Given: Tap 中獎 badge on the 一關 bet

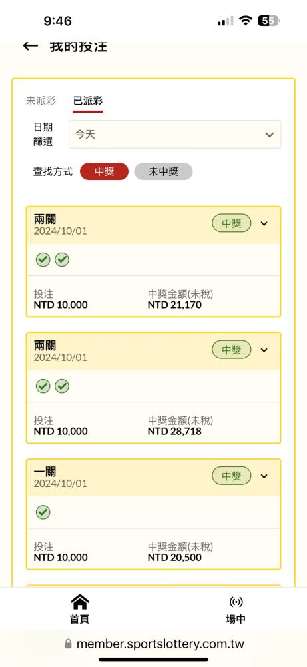Looking at the screenshot, I should [x=232, y=476].
